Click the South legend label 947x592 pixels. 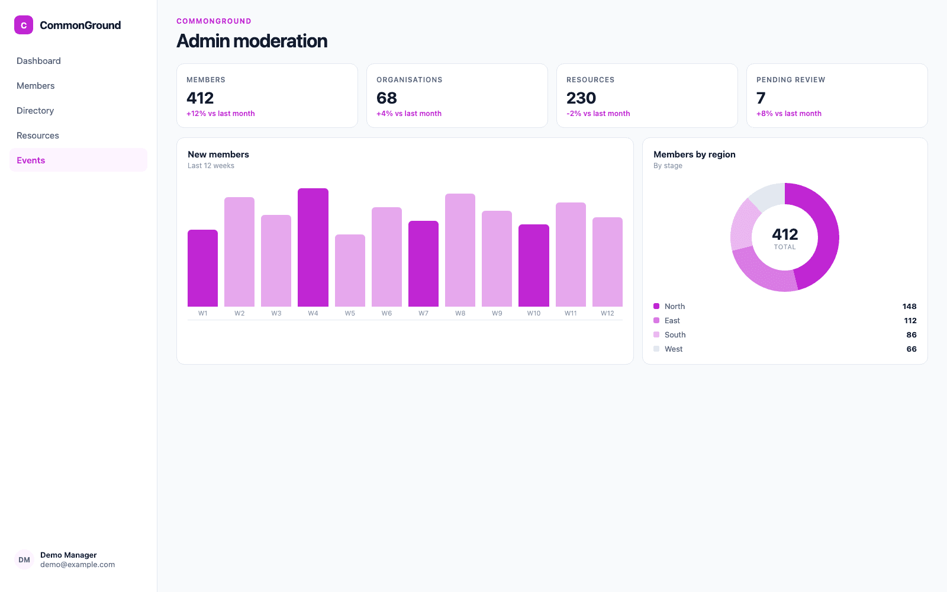coord(675,335)
